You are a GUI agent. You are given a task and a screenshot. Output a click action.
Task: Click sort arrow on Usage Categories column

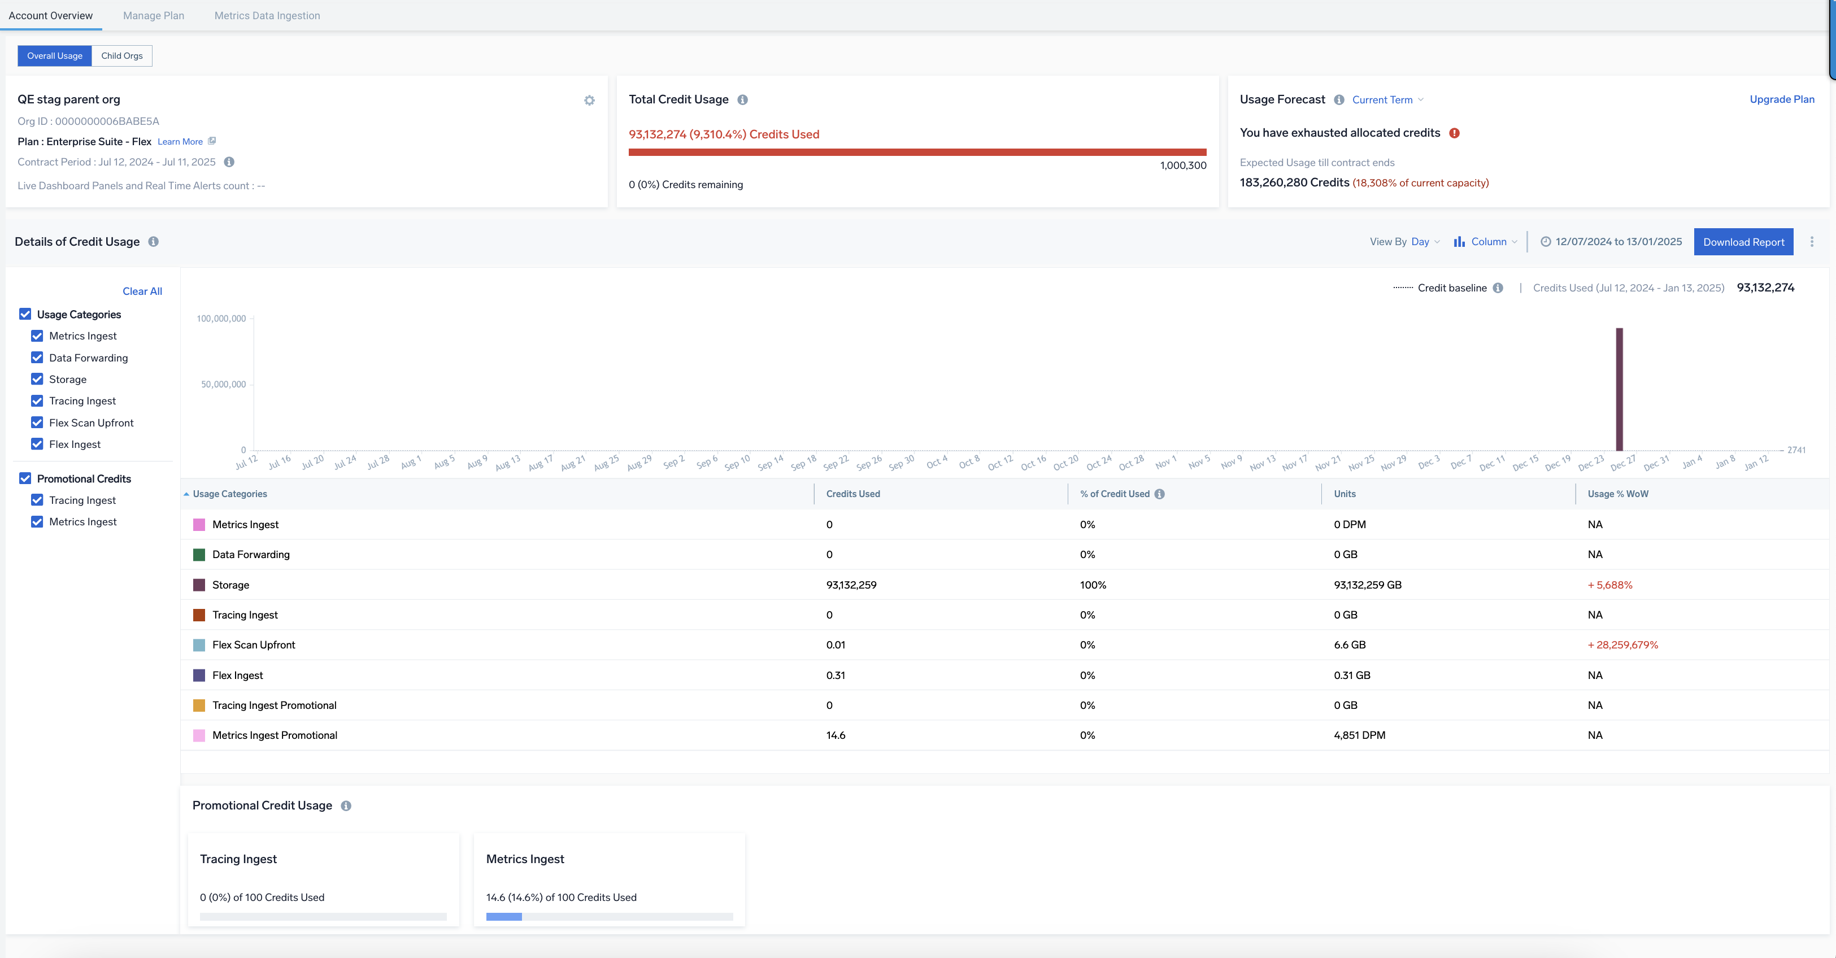pyautogui.click(x=187, y=494)
